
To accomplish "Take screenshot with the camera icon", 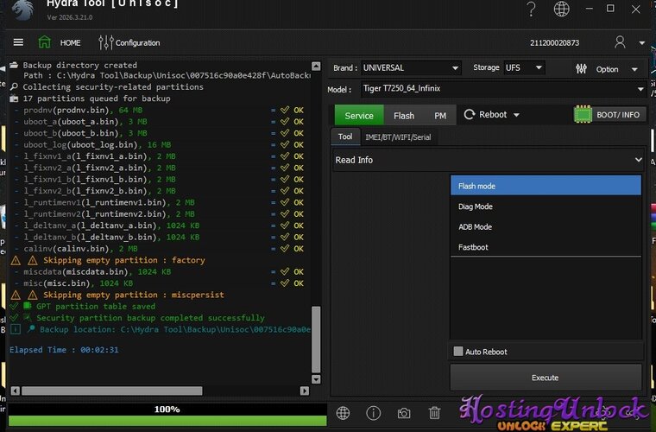I will (403, 414).
